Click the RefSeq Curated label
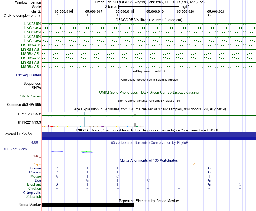The image size is (256, 211). coord(29,75)
